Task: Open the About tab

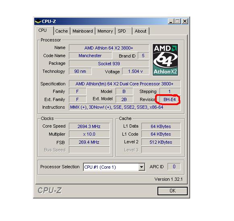Action: point(141,31)
